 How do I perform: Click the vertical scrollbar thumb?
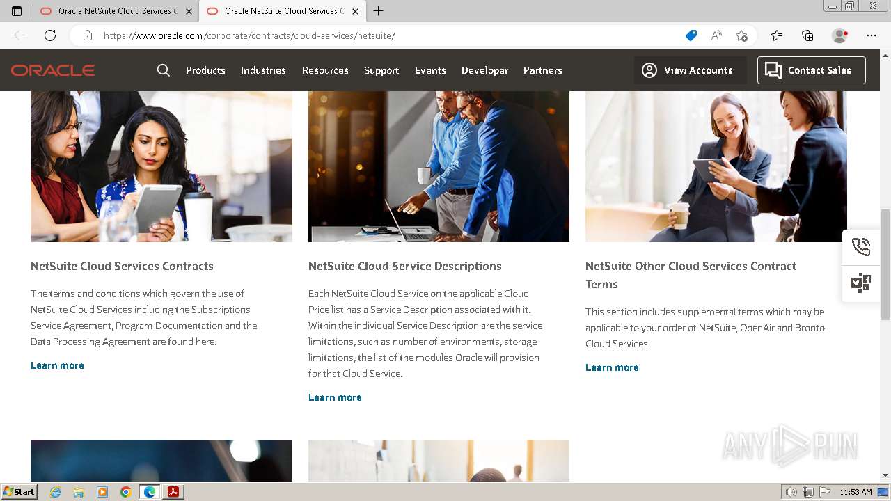(x=885, y=264)
